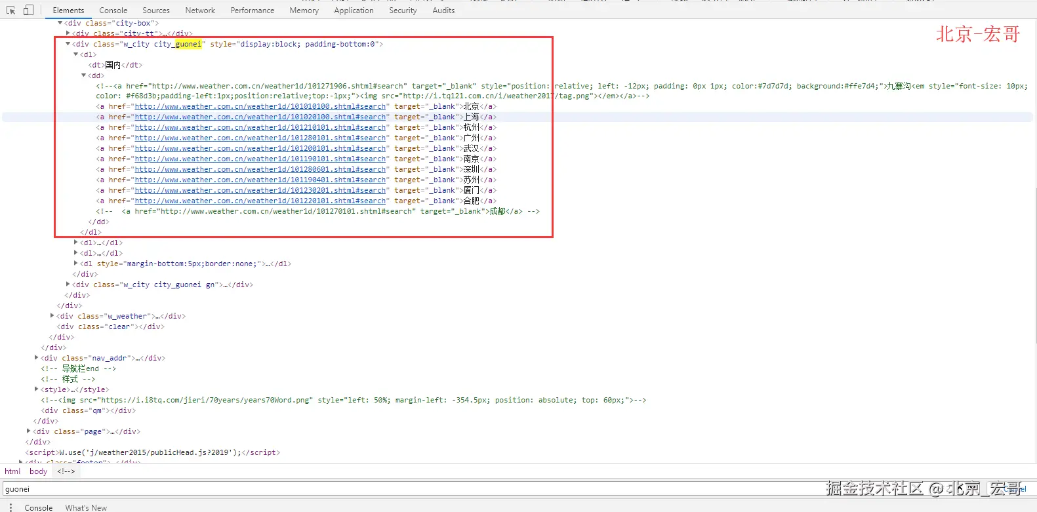Screen dimensions: 1037x512
Task: Open the 武汉 weather link URL
Action: pos(260,148)
